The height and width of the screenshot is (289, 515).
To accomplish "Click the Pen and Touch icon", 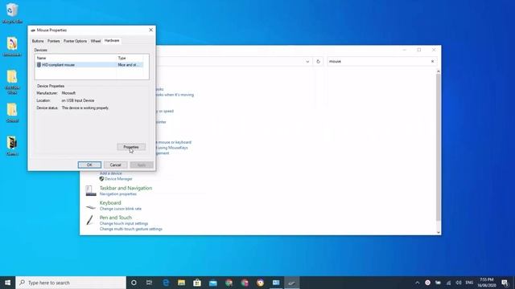I will [x=90, y=220].
